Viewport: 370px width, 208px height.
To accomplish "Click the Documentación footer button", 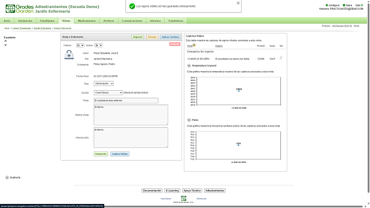I will point(152,191).
